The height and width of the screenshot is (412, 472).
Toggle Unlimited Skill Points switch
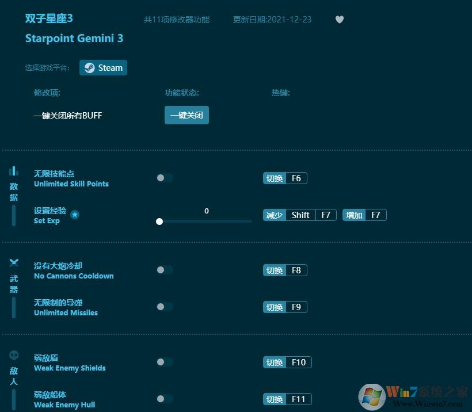pyautogui.click(x=165, y=178)
